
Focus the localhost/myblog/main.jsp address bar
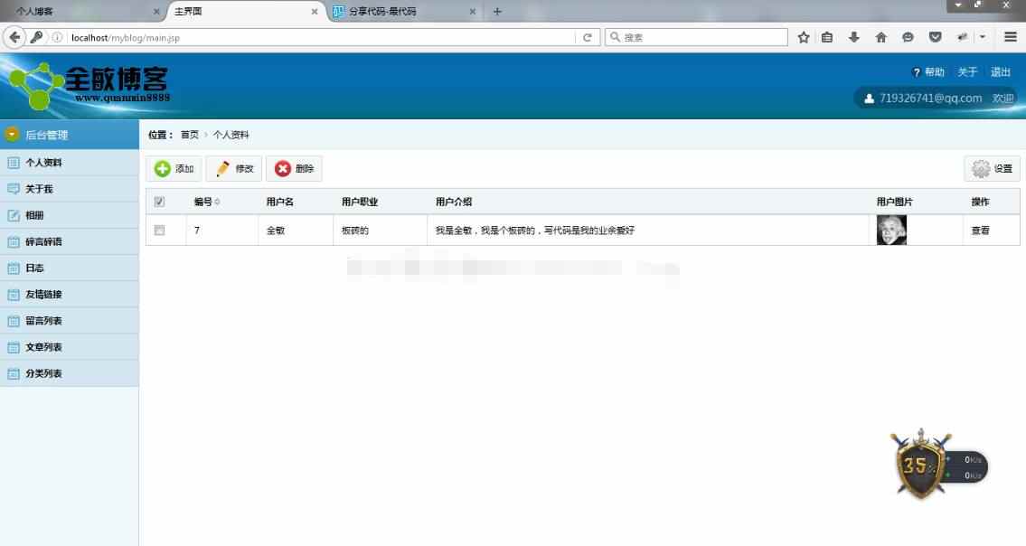(x=321, y=37)
